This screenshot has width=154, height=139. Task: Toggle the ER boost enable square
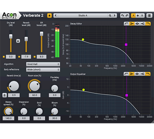point(34,57)
